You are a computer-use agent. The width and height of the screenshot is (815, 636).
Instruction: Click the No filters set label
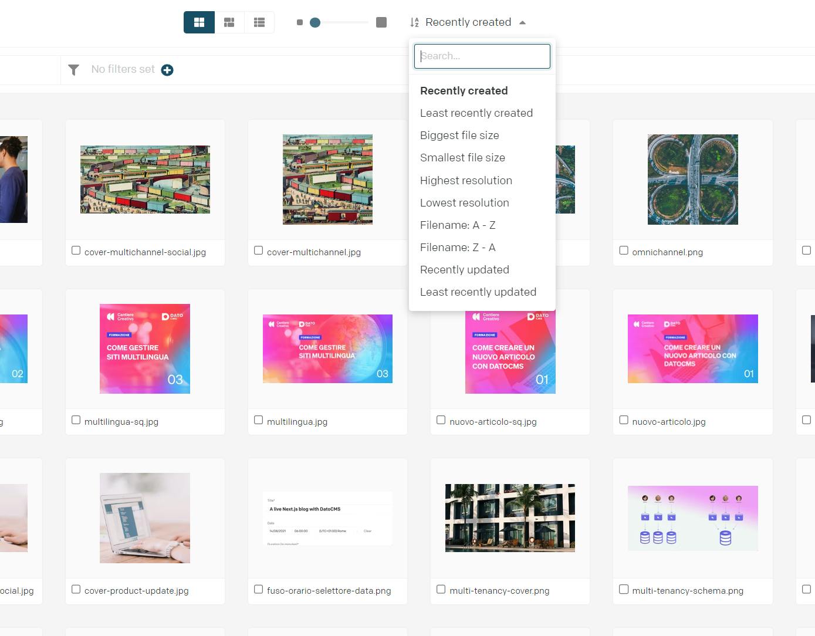tap(123, 69)
